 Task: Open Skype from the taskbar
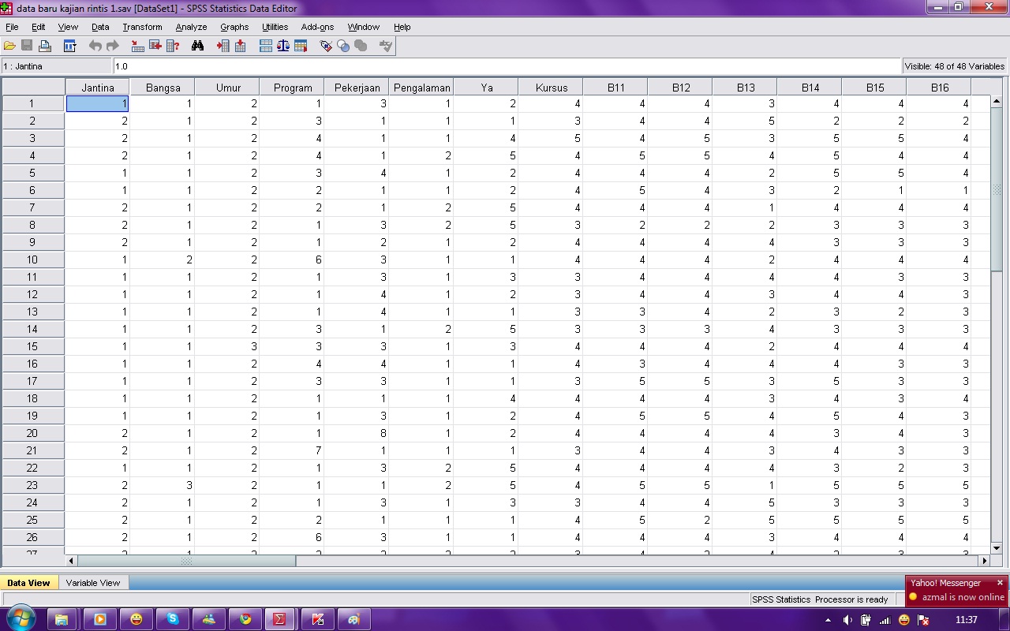point(172,619)
